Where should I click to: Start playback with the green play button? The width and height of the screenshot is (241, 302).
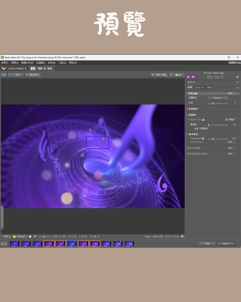pyautogui.click(x=33, y=75)
